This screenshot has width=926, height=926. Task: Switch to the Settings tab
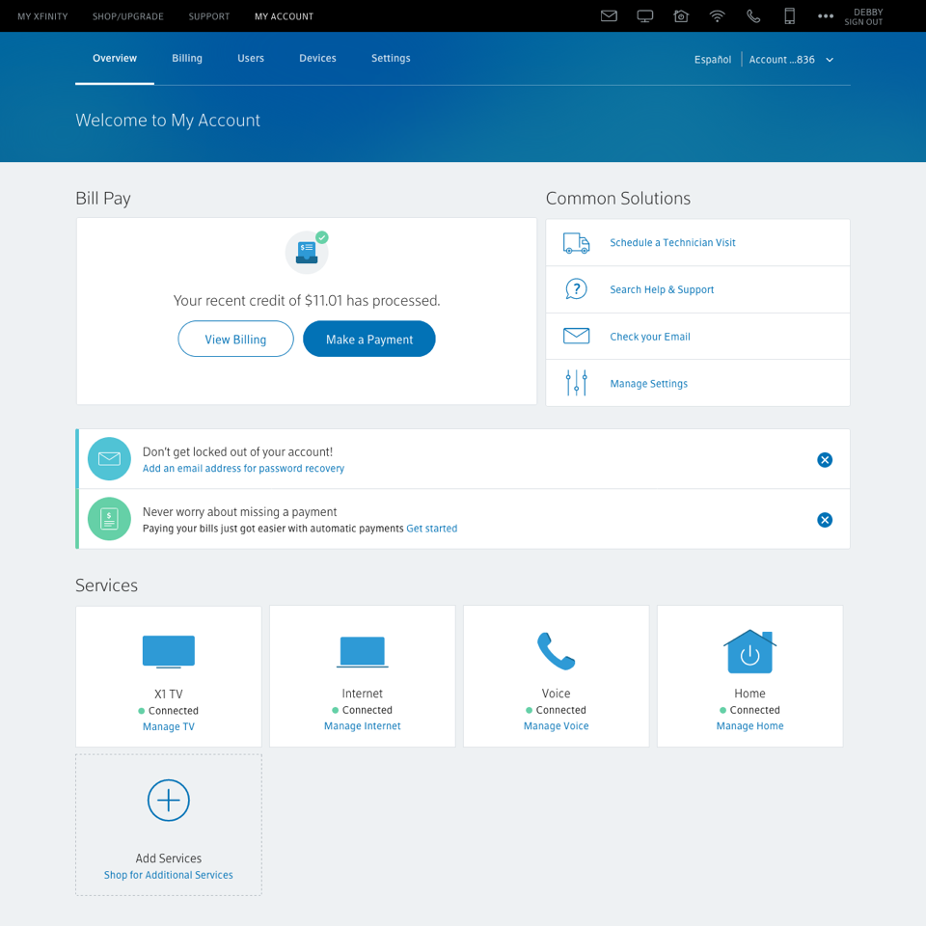(x=391, y=59)
